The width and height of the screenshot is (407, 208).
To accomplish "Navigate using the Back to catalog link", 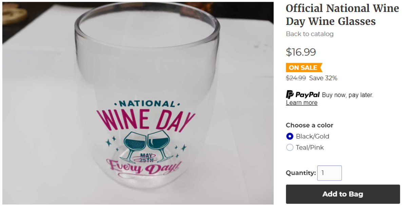I will [x=309, y=34].
